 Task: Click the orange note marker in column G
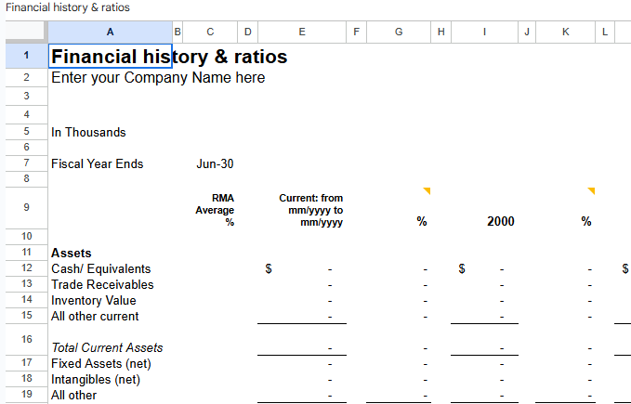(427, 191)
